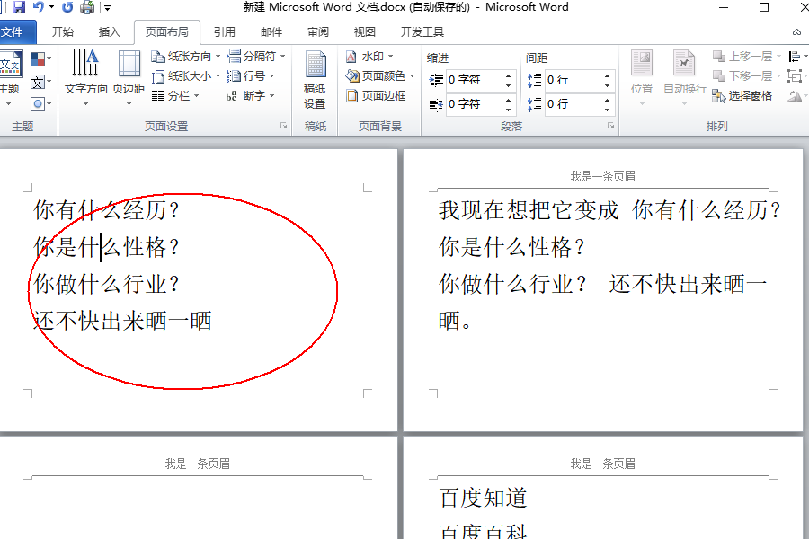Open theme effects dropdown
The width and height of the screenshot is (809, 539).
[x=40, y=104]
